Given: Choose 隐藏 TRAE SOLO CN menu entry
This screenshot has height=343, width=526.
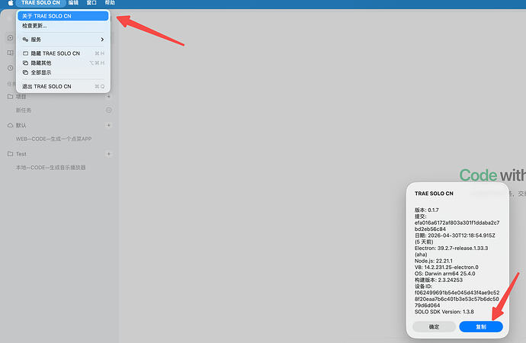Looking at the screenshot, I should (x=63, y=53).
